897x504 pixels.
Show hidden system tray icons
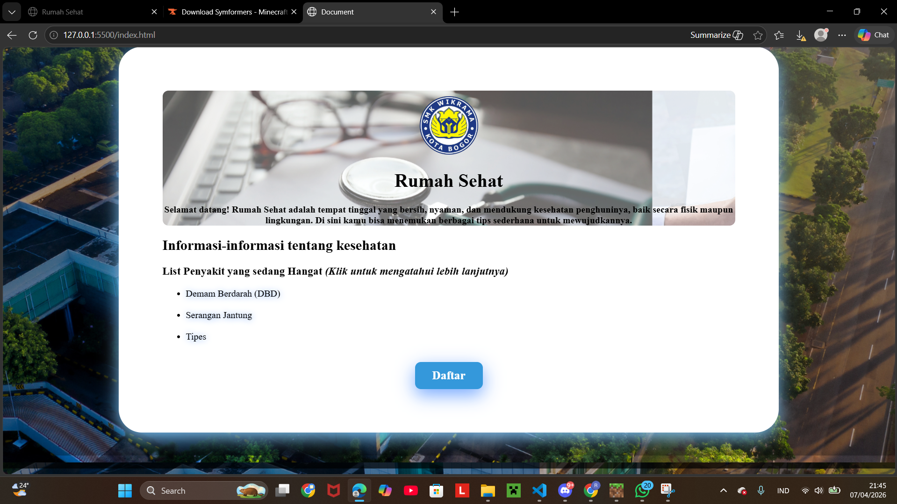pyautogui.click(x=723, y=490)
